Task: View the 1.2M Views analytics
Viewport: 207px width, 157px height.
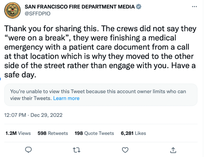Action: coord(18,133)
